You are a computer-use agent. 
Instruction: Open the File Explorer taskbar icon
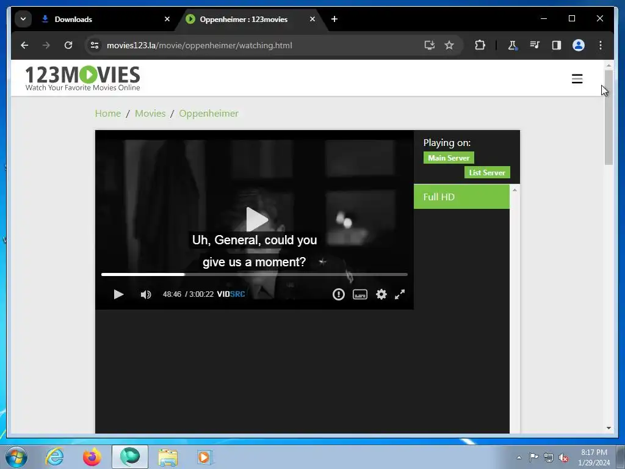click(x=168, y=457)
